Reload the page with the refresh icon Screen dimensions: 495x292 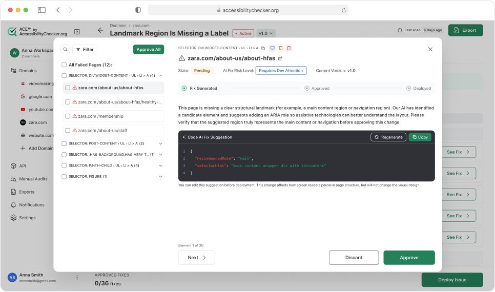pos(344,10)
